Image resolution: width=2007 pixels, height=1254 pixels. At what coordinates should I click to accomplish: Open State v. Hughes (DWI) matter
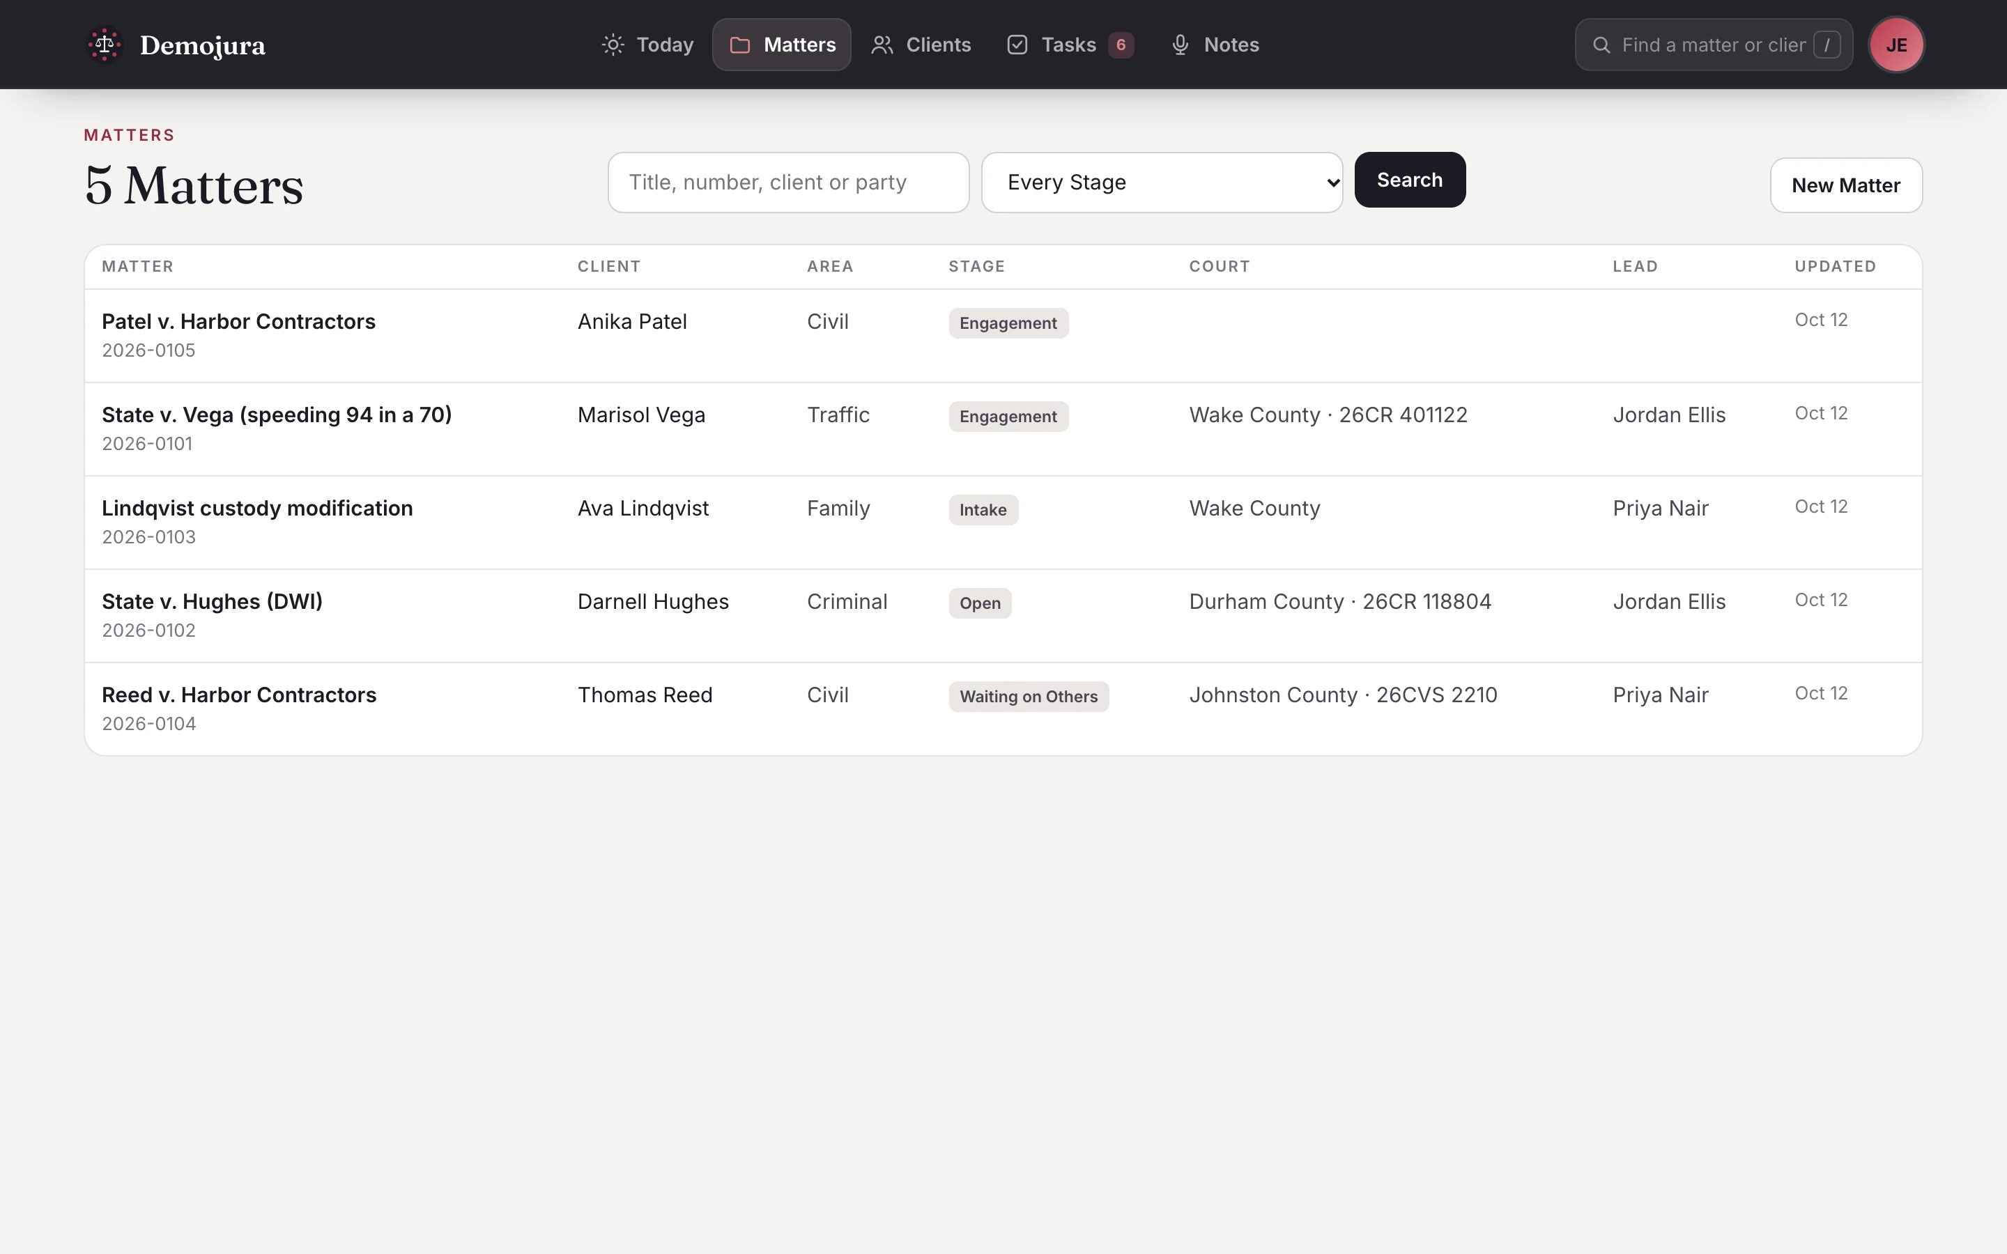point(213,601)
